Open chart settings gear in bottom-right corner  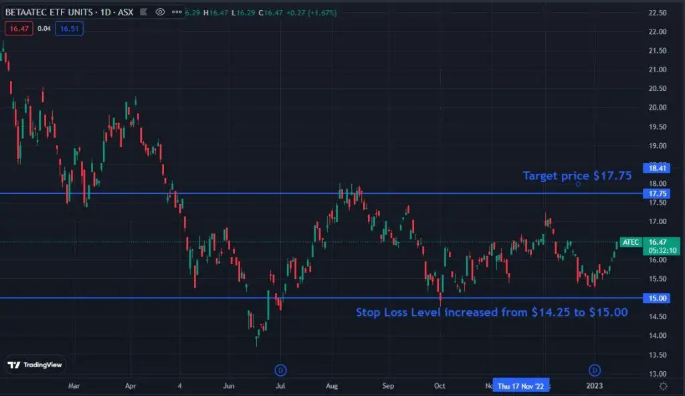662,386
